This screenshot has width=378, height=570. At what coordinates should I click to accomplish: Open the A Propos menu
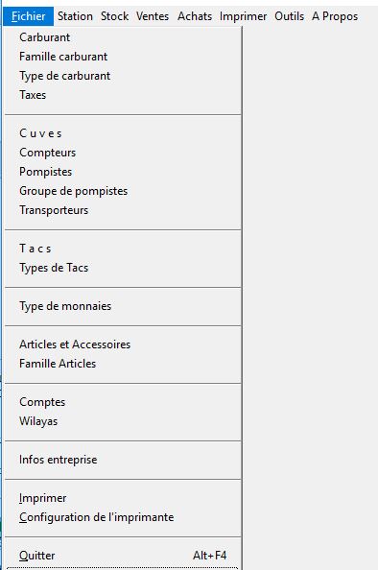(335, 16)
